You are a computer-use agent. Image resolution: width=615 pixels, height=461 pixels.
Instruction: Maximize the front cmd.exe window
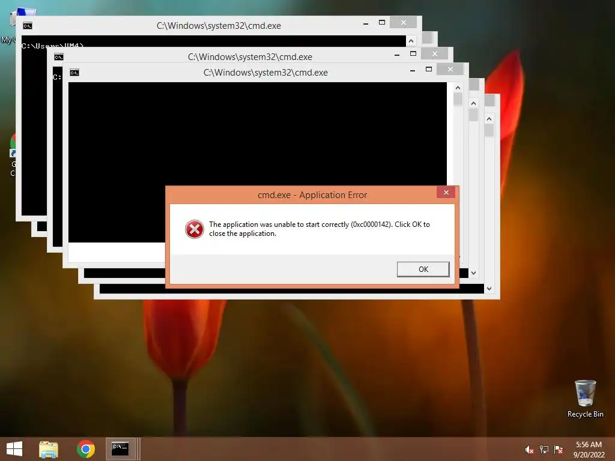429,70
